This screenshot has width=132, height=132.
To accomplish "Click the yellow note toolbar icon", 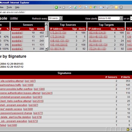I will click(116, 7).
